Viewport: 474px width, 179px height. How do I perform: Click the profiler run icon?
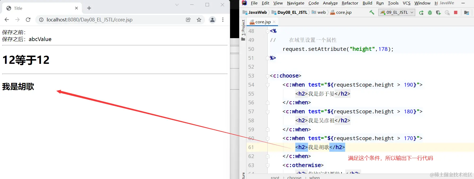tap(447, 13)
